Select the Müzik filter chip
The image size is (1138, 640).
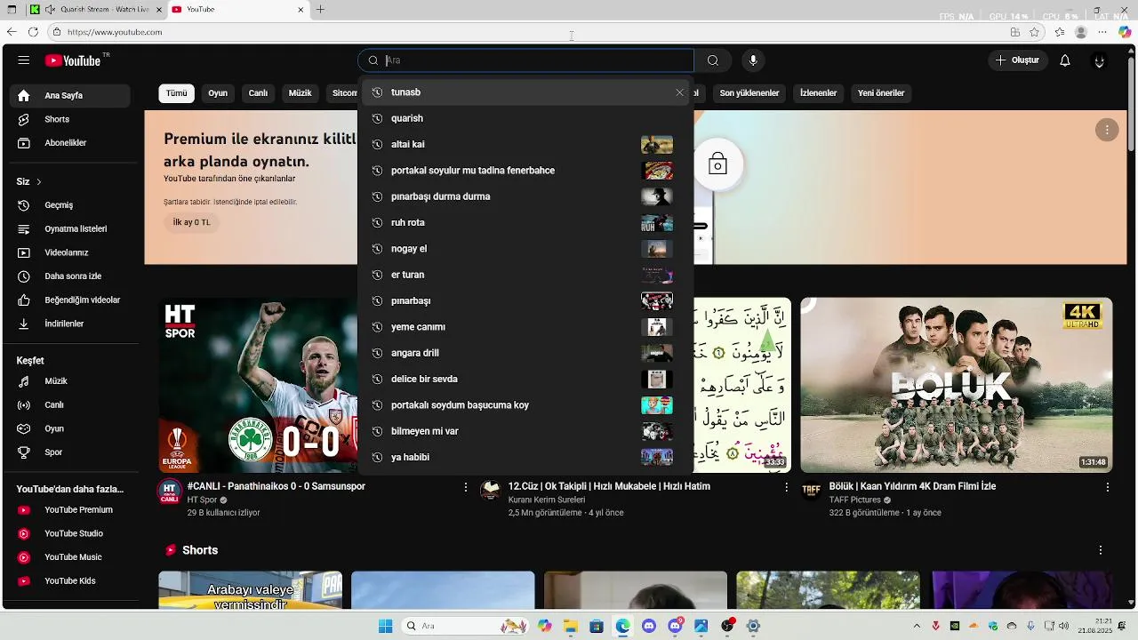[301, 93]
